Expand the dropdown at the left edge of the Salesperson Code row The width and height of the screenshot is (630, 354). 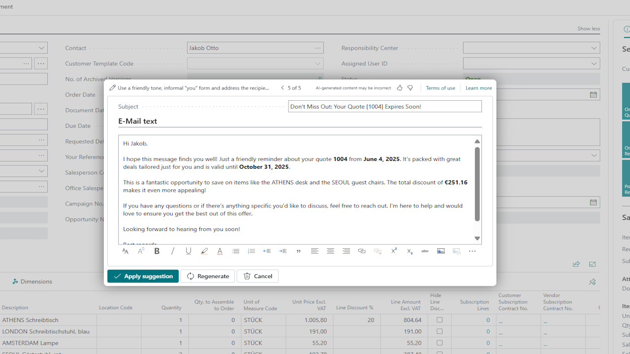(x=41, y=171)
